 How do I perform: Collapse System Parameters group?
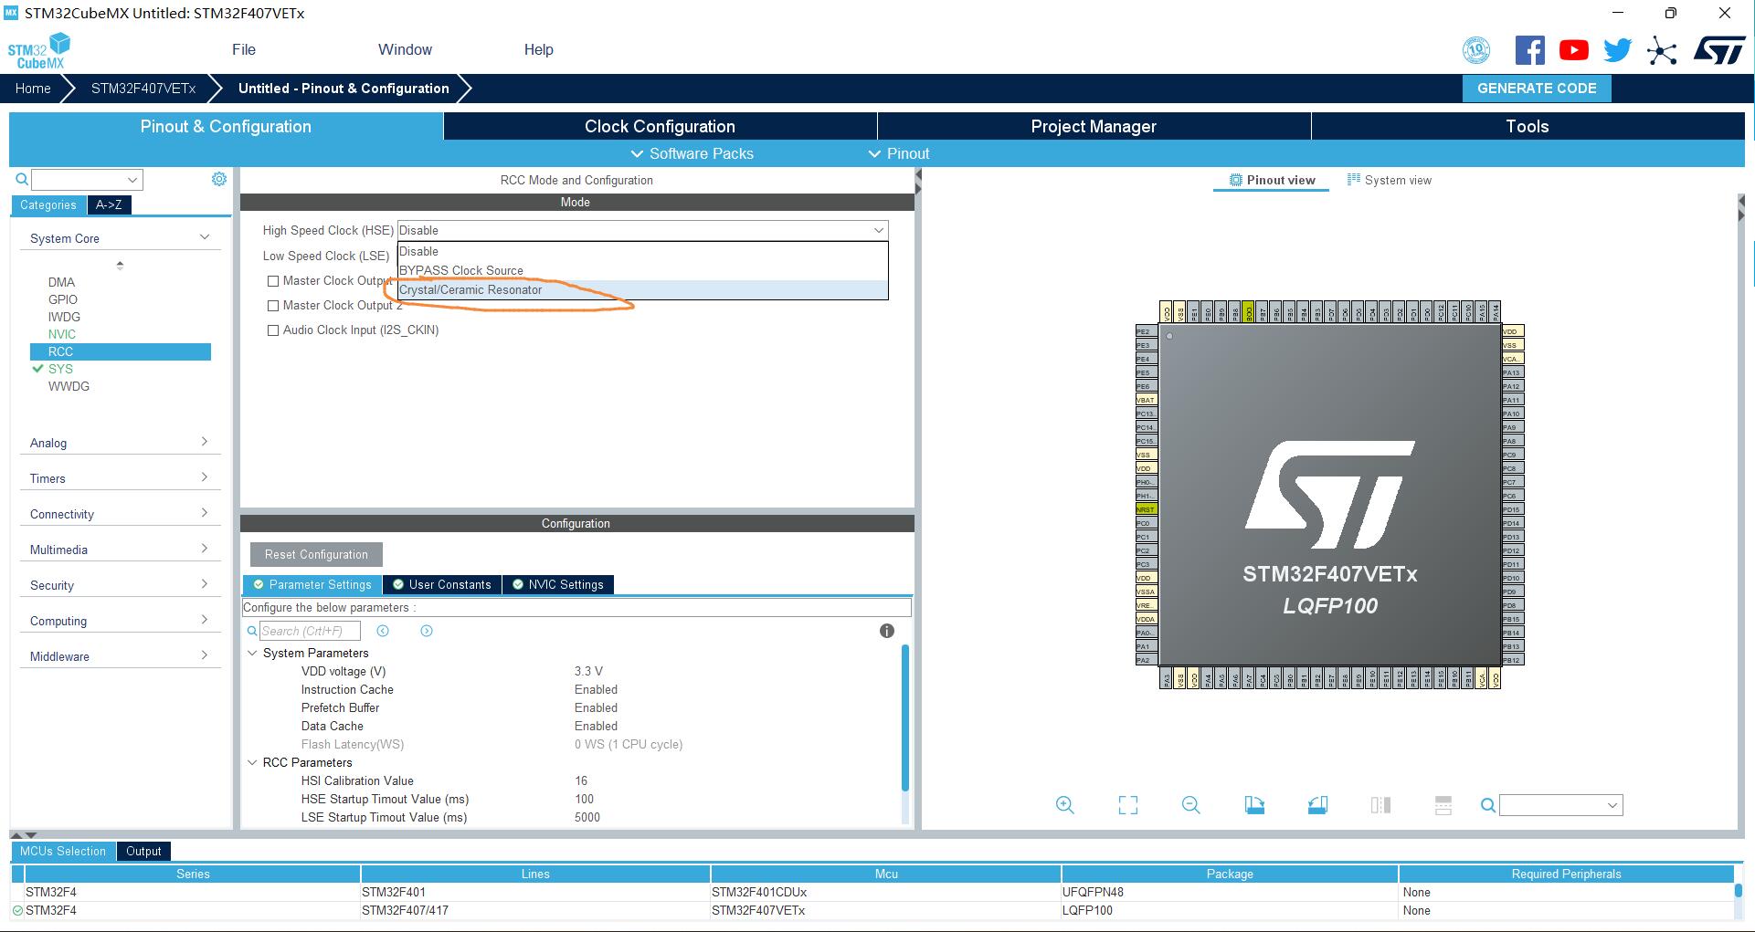[253, 653]
